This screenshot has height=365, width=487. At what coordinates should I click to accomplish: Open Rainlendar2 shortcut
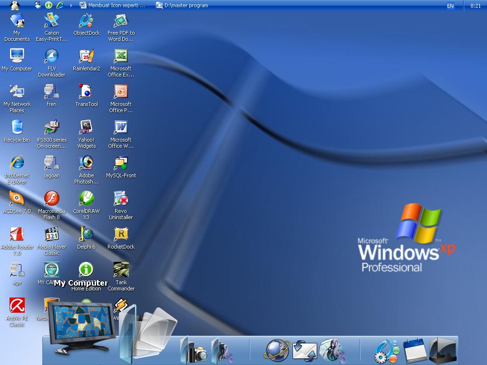pyautogui.click(x=87, y=59)
